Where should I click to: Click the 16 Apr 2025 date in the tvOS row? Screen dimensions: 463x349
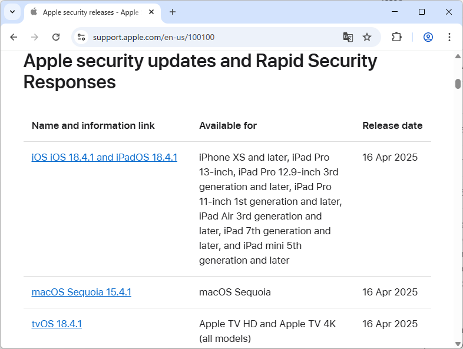point(390,324)
